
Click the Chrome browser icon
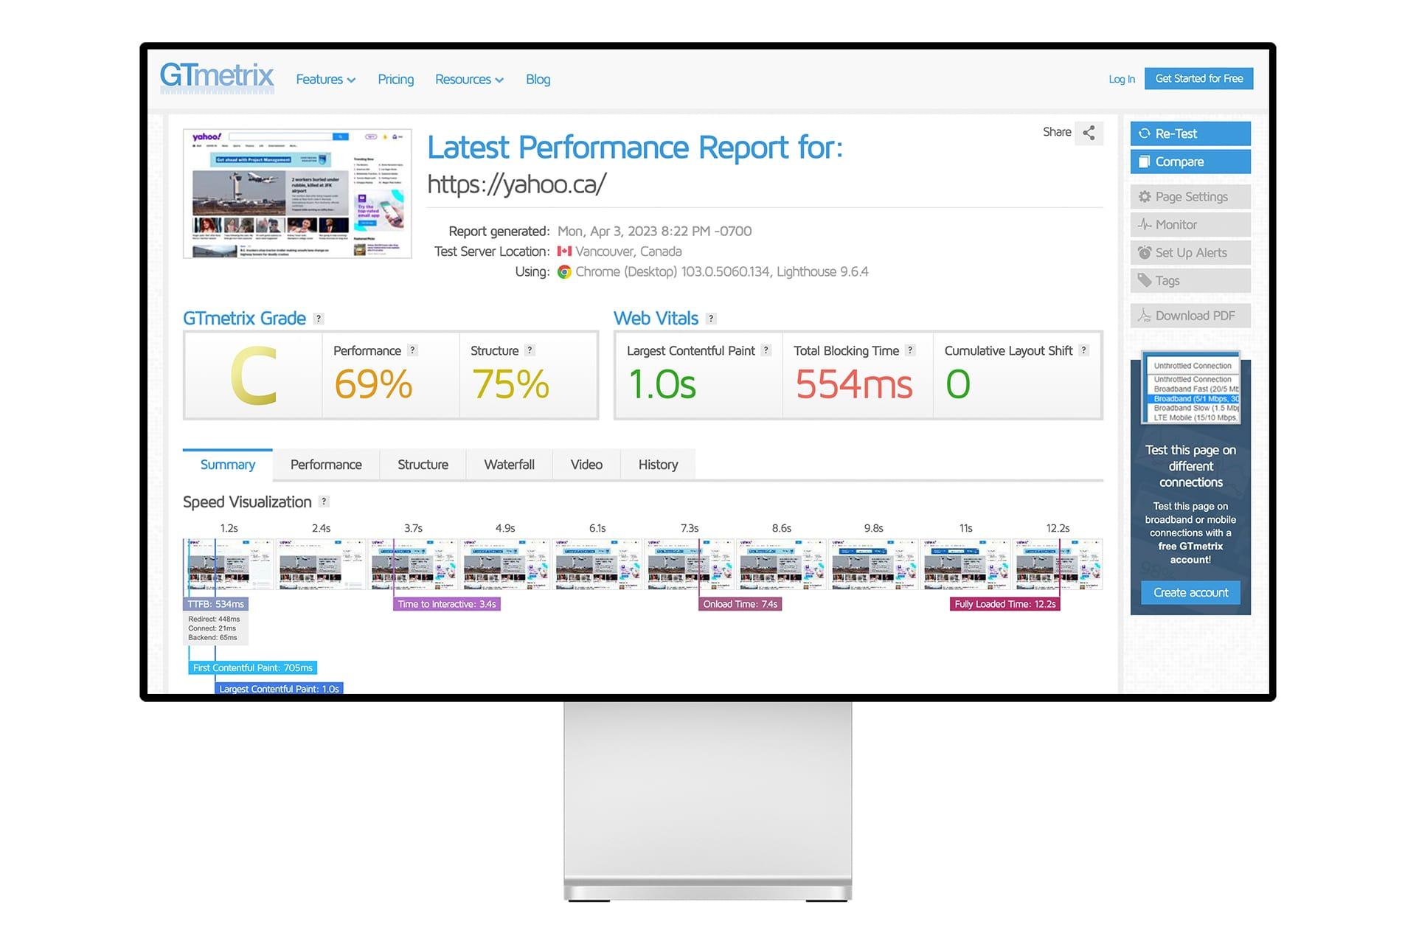point(564,272)
